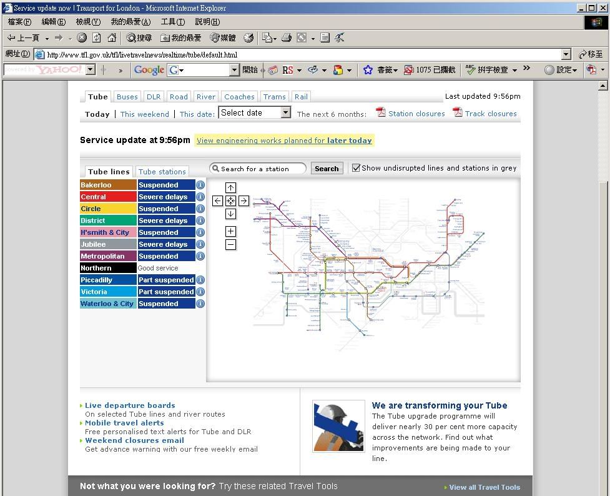Screen dimensions: 610x496
Task: Expand the Back button history arrow
Action: point(47,38)
